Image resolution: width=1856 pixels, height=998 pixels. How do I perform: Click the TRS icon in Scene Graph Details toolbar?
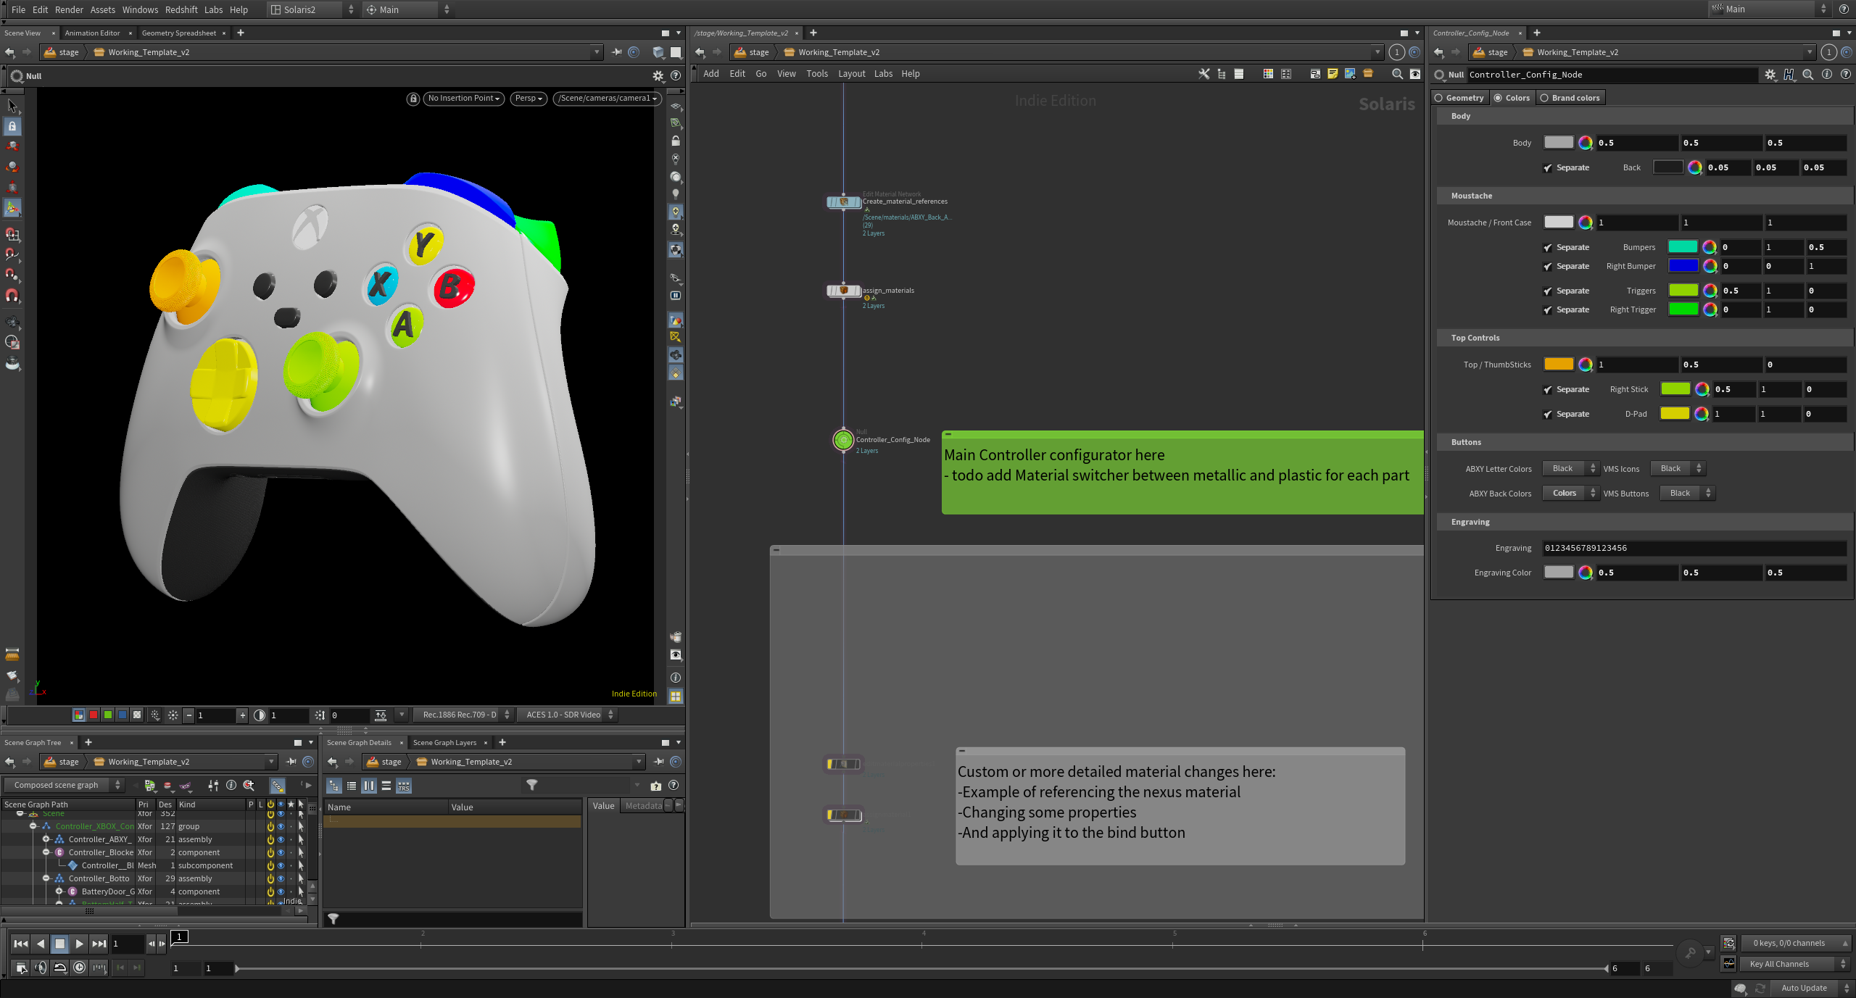(404, 786)
